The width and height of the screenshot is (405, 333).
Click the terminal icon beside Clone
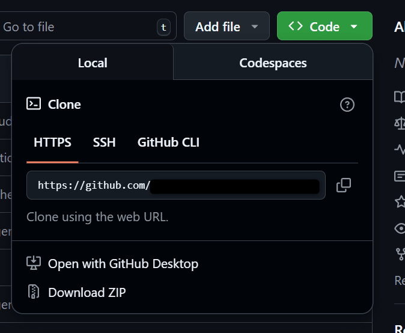[34, 103]
